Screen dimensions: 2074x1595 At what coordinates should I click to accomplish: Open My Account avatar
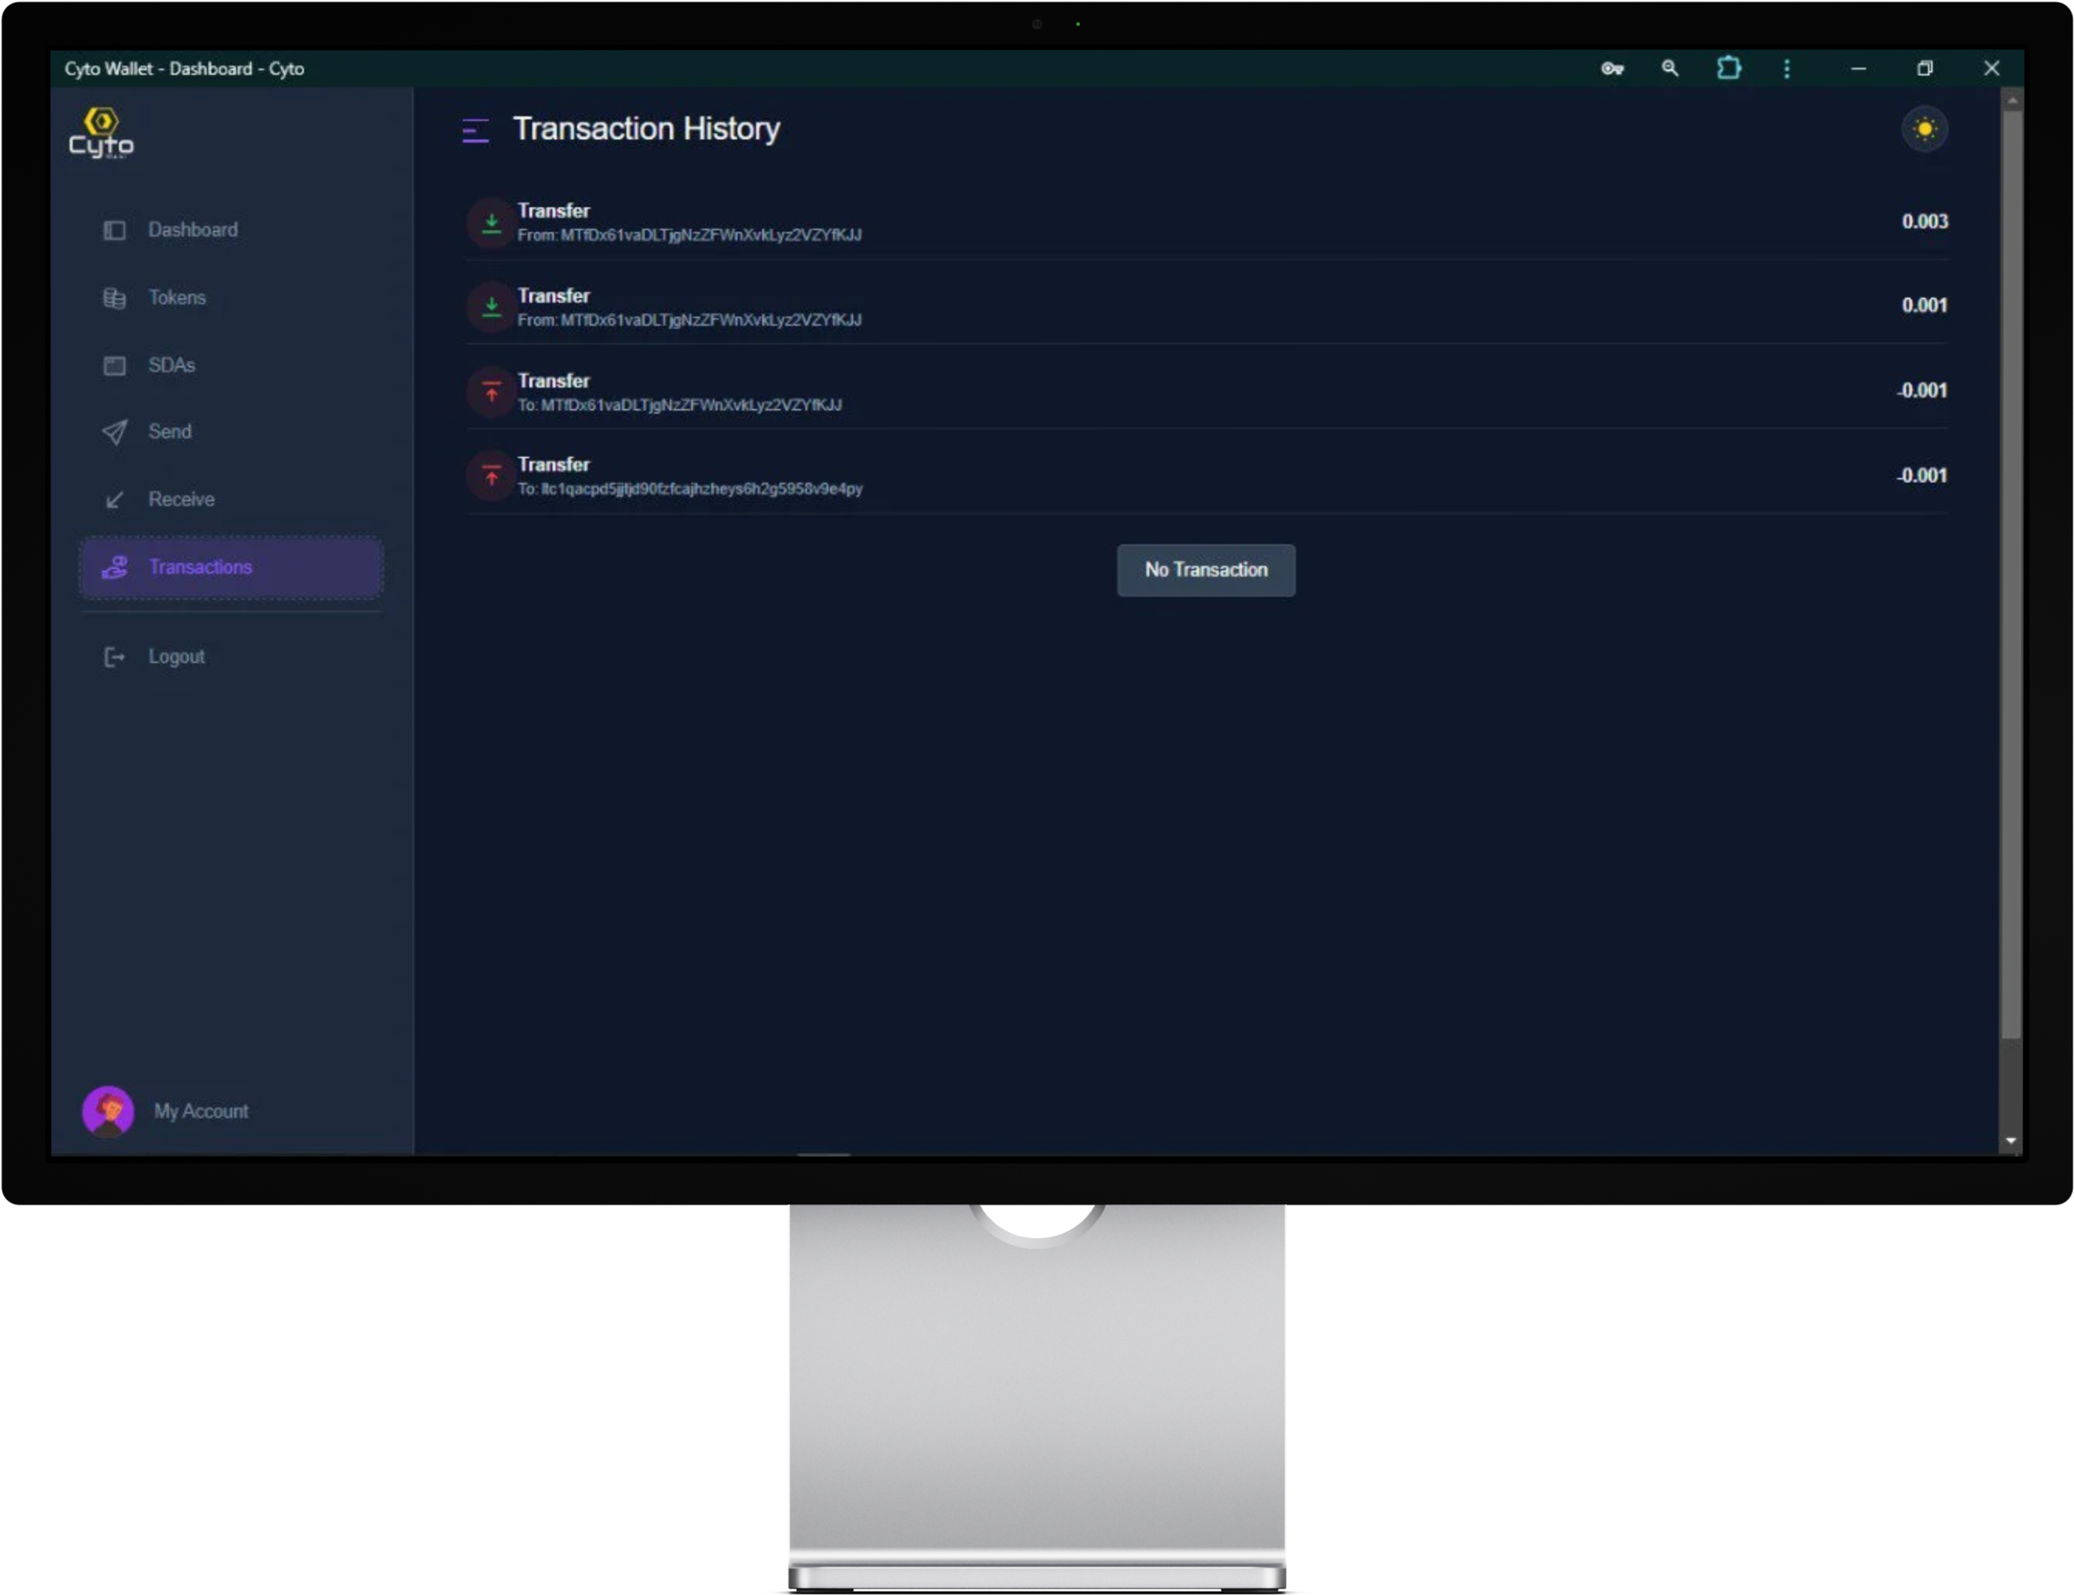click(x=108, y=1111)
